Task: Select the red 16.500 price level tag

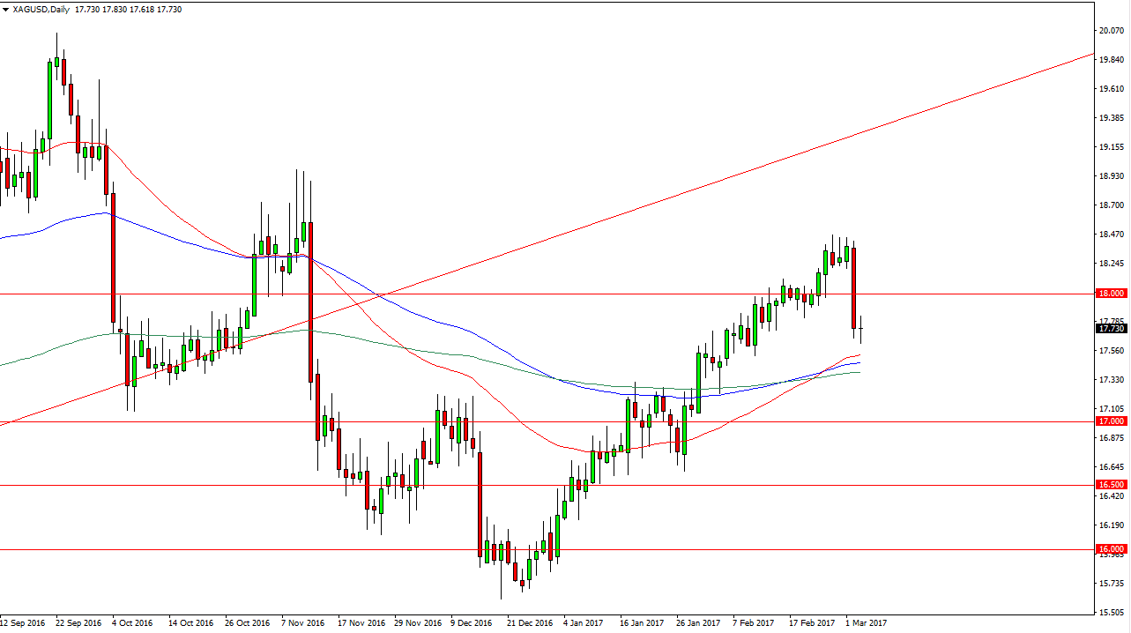Action: point(1110,485)
